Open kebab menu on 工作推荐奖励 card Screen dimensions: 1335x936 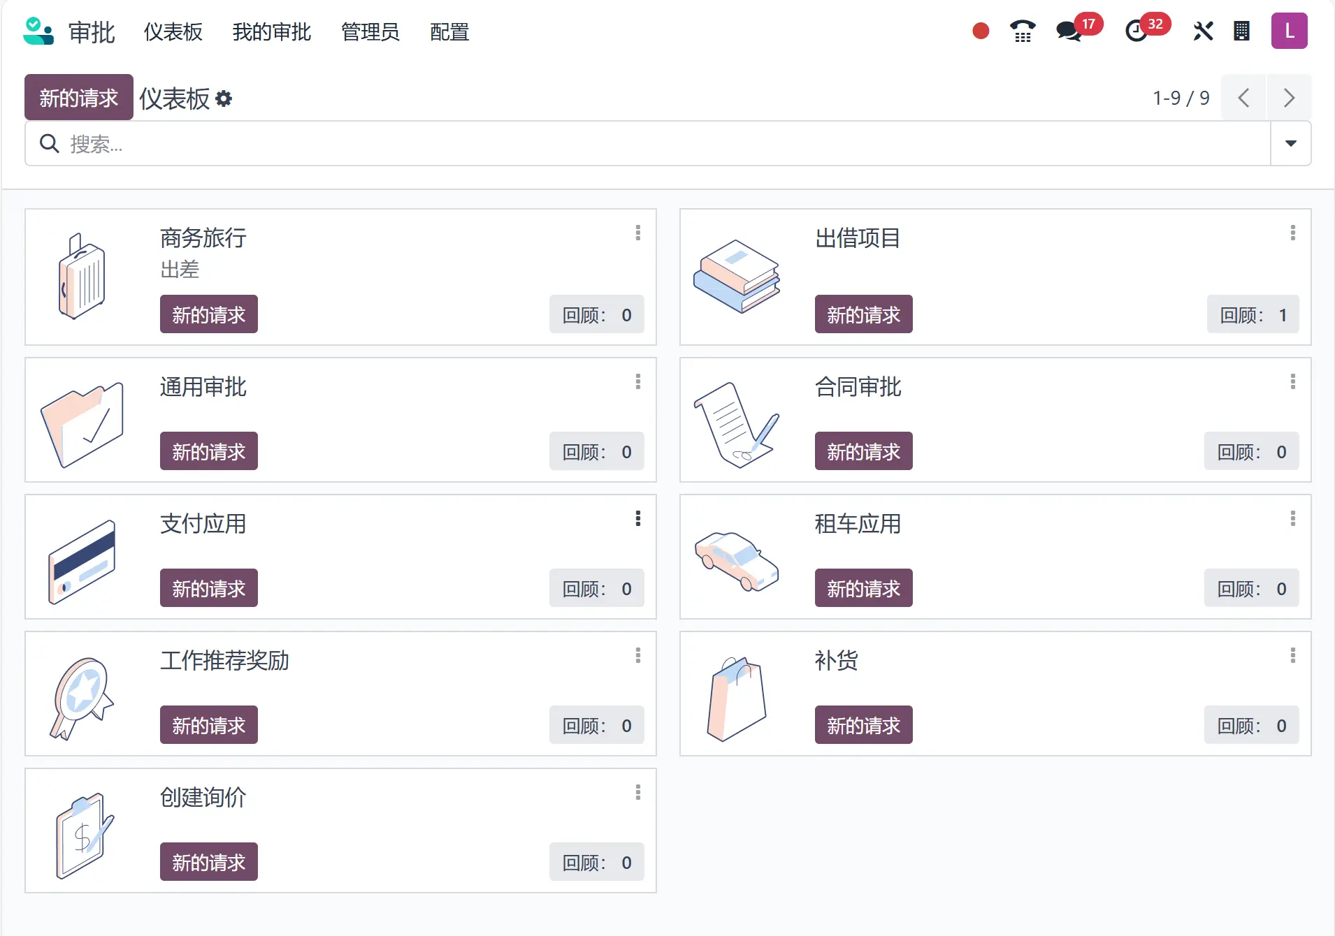coord(637,655)
